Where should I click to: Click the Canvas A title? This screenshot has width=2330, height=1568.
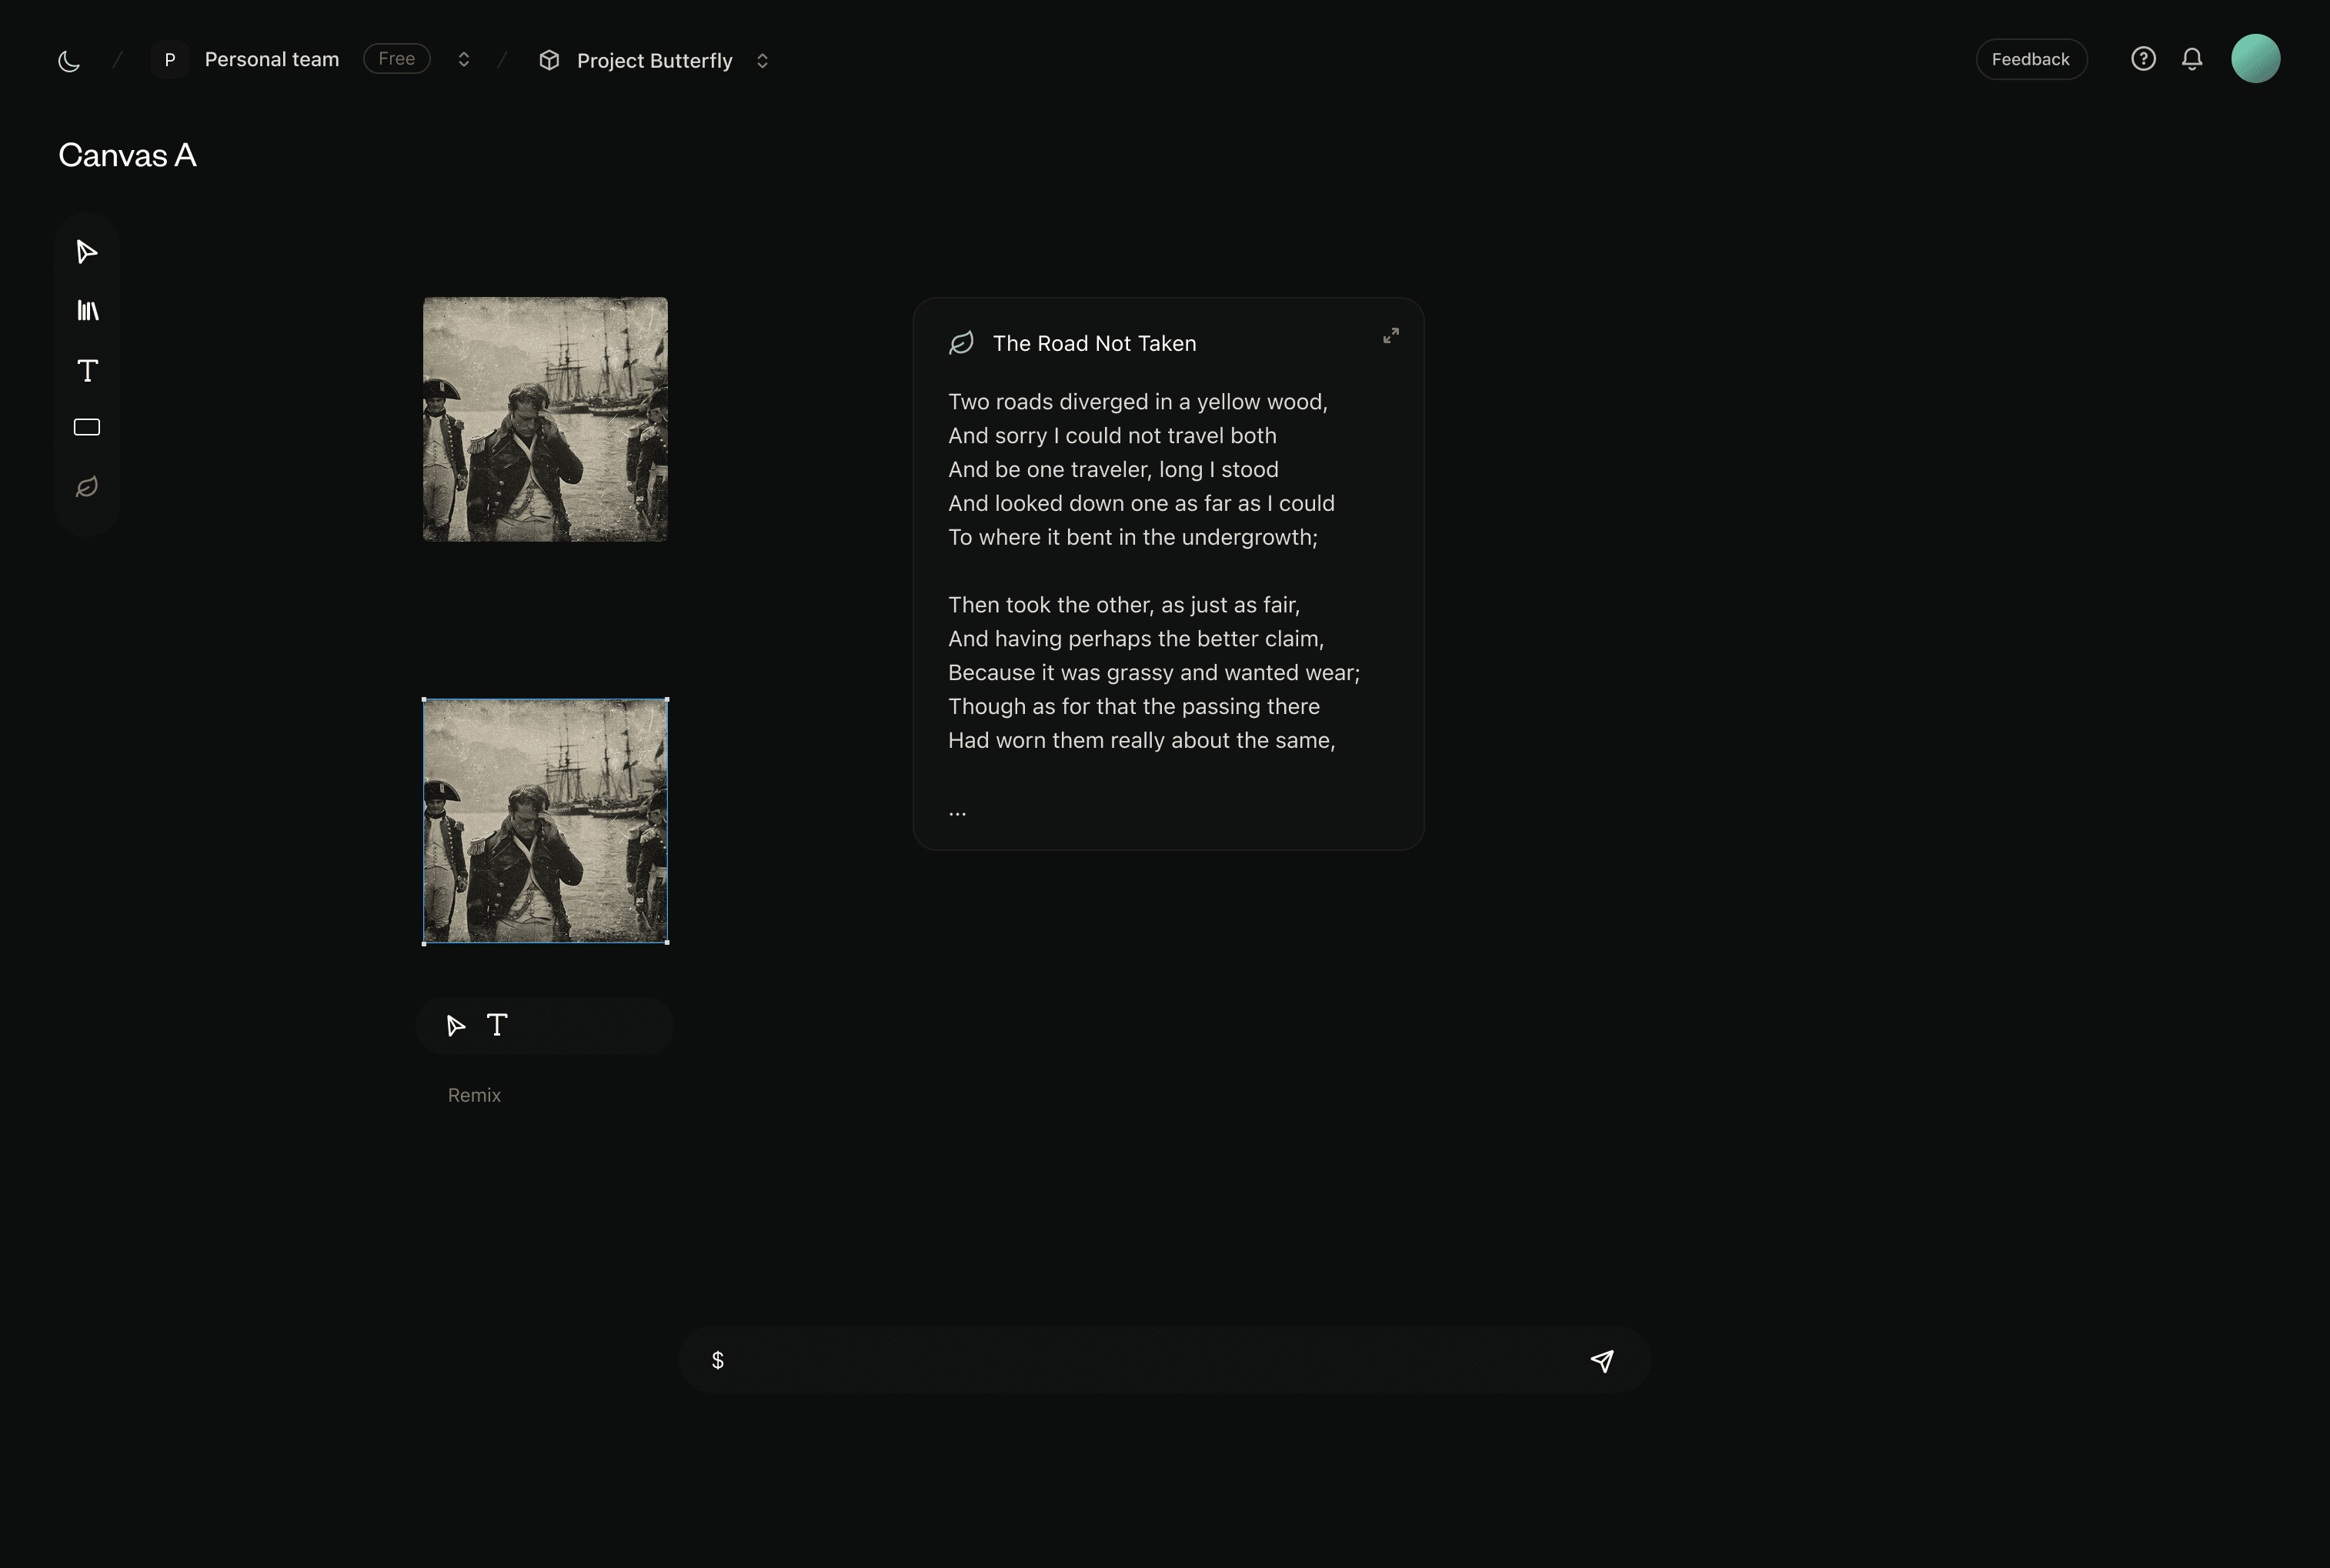(127, 156)
